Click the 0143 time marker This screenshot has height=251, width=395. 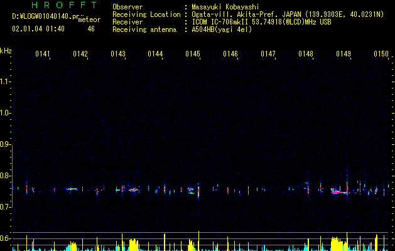pyautogui.click(x=118, y=54)
